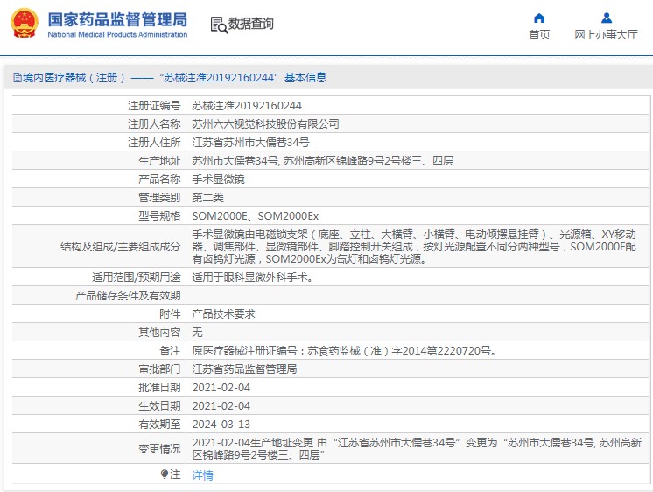
Task: Select attachment 产品技术要求
Action: click(223, 313)
